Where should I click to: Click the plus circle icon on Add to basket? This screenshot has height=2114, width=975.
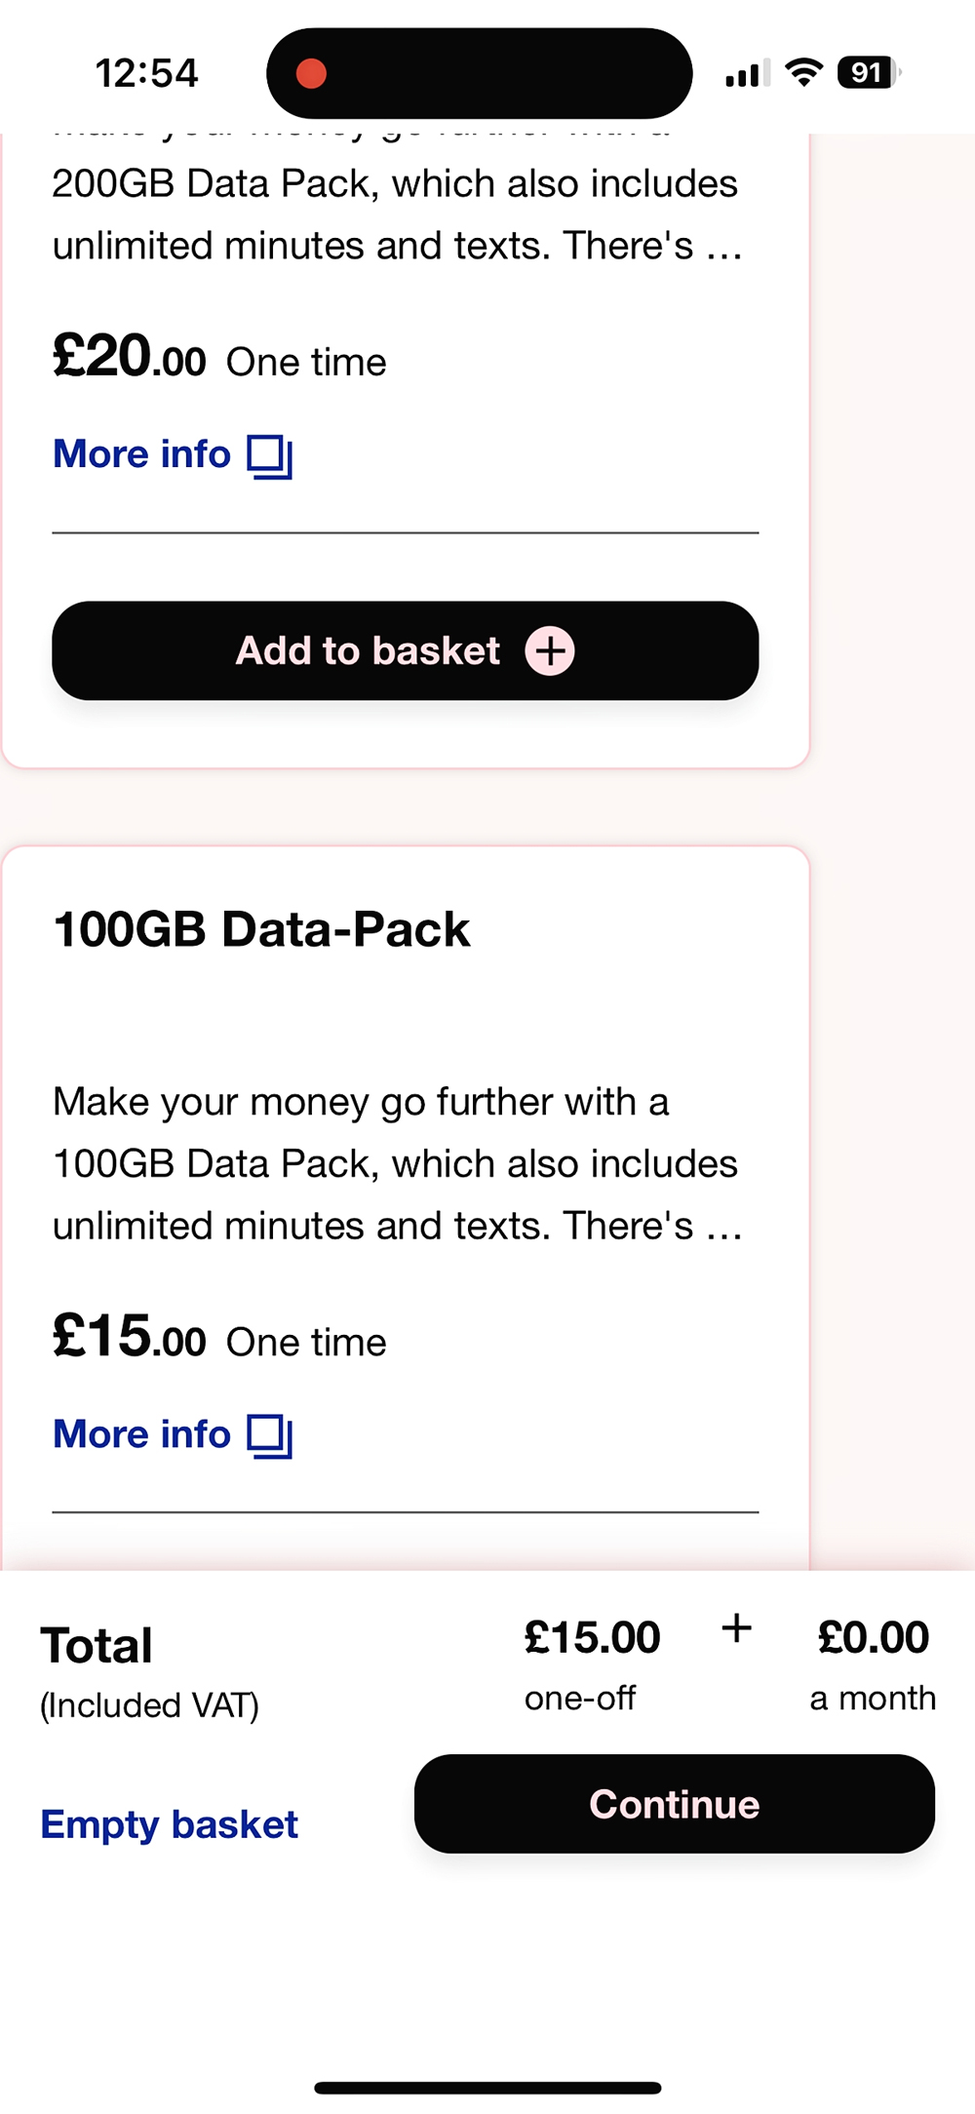[550, 650]
